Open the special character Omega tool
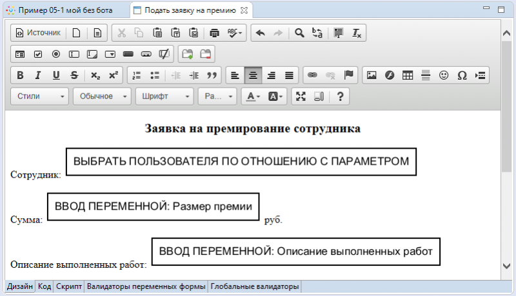The image size is (516, 296). [x=462, y=75]
